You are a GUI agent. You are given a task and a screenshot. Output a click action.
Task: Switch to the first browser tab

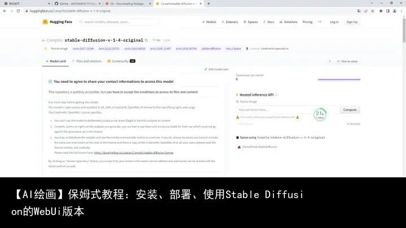26,3
